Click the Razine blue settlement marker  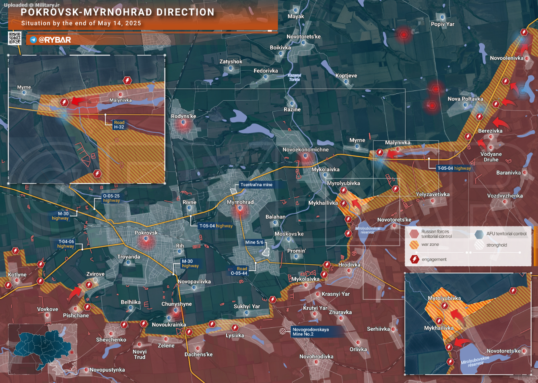pos(293,103)
